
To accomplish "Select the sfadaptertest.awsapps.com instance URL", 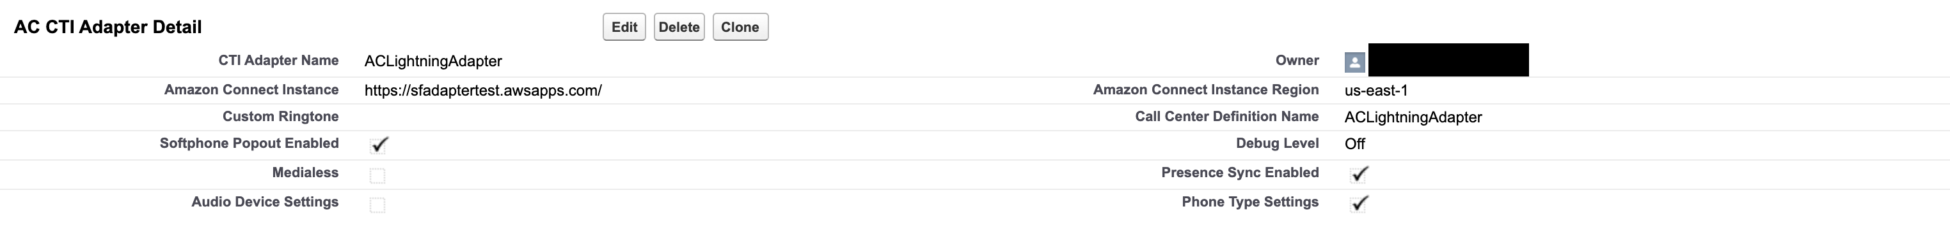I will click(x=483, y=91).
